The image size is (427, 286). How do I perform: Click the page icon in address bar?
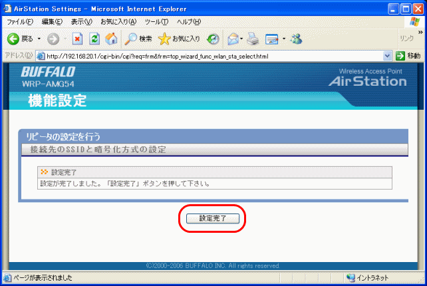(41, 56)
